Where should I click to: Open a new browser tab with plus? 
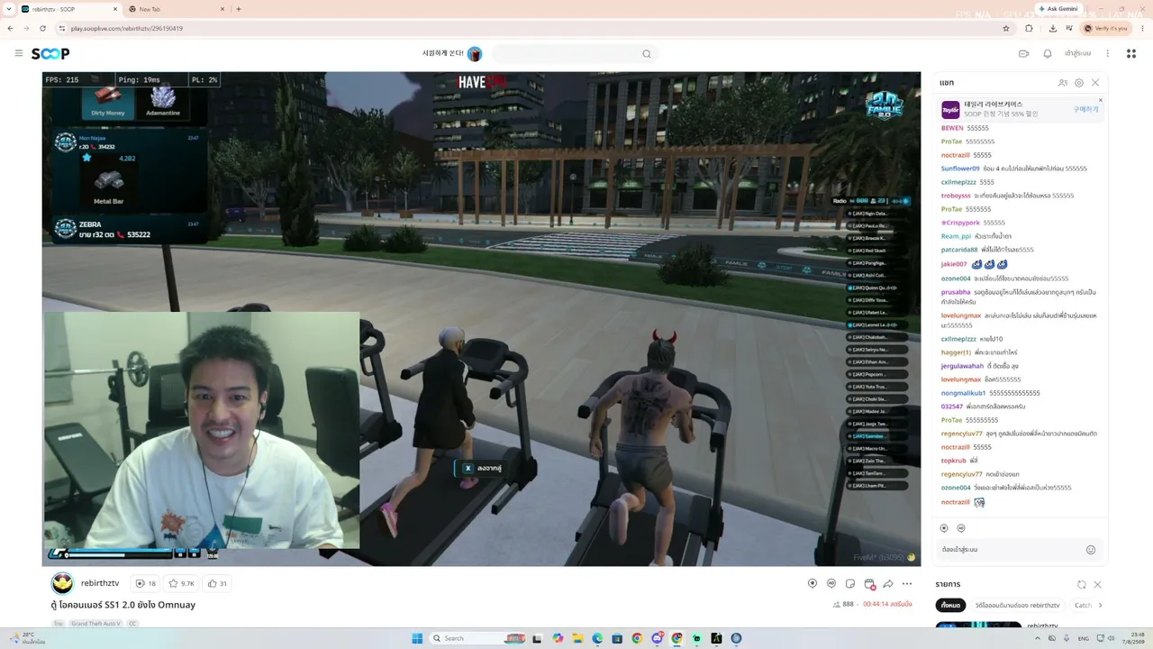pyautogui.click(x=239, y=9)
